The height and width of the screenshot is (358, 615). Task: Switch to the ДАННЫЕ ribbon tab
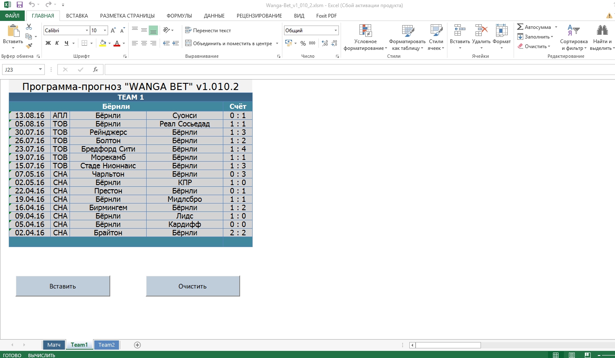[x=214, y=15]
